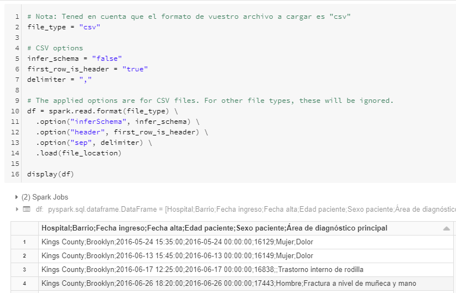Click cell with 2016-06-13 15:45:00 Mujer;Dolor
Image resolution: width=456 pixels, height=293 pixels.
click(x=246, y=256)
